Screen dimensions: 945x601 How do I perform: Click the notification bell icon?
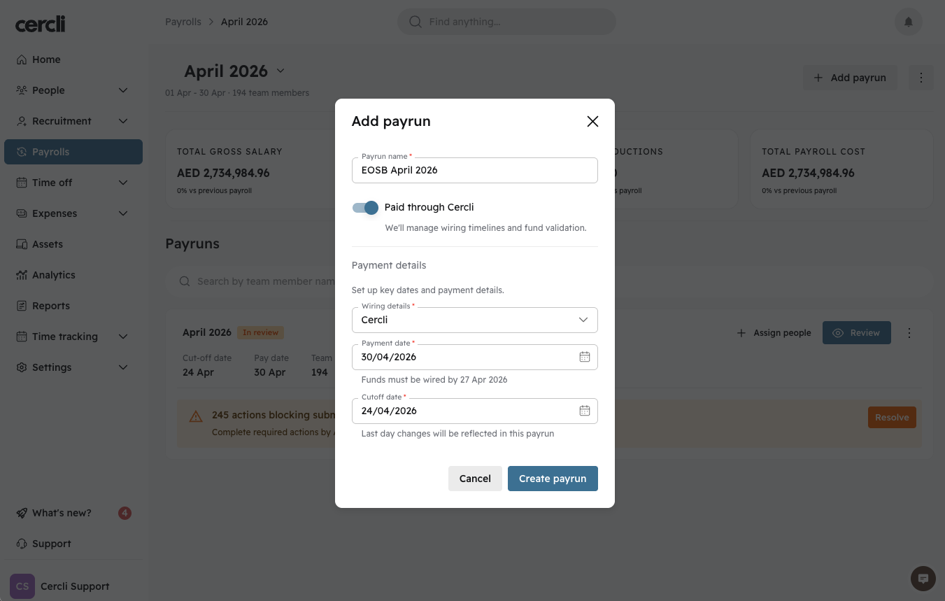pos(908,22)
